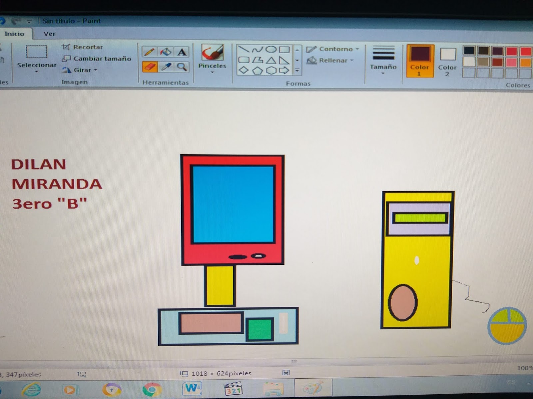
Task: Select the Pencil tool
Action: [x=149, y=51]
